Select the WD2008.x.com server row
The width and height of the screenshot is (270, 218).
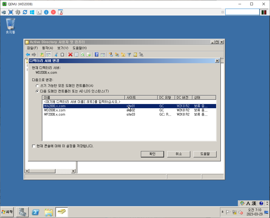coord(130,110)
